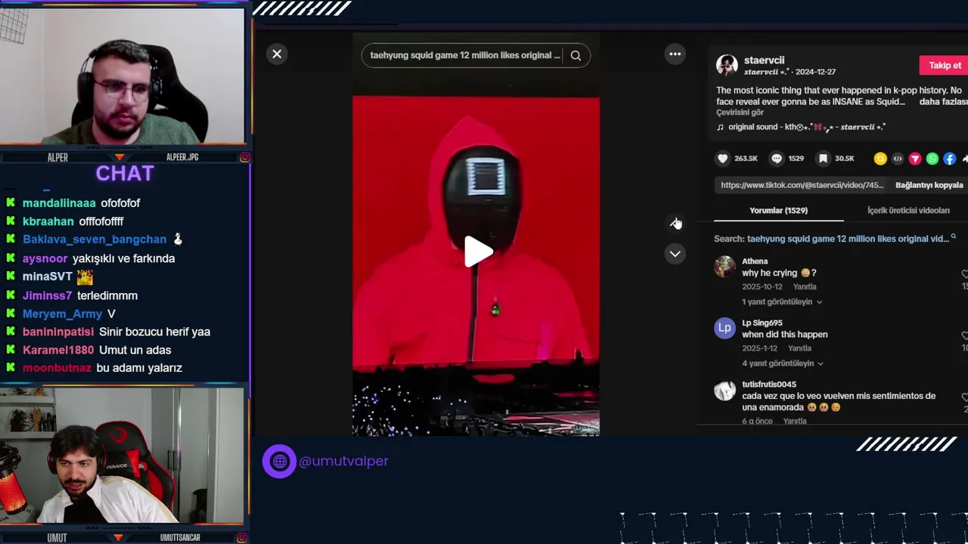
Task: Save video with the bookmark icon
Action: [824, 158]
